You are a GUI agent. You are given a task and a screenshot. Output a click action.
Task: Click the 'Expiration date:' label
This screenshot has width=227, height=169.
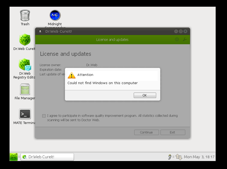tap(51, 69)
